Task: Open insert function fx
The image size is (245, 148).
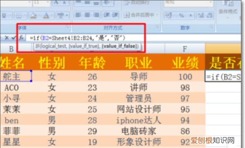Action: [21, 38]
